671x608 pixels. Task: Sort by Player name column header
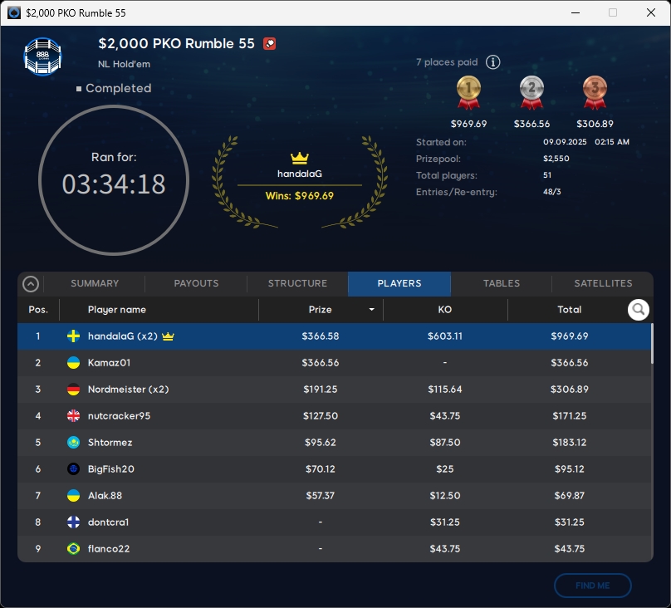click(117, 310)
